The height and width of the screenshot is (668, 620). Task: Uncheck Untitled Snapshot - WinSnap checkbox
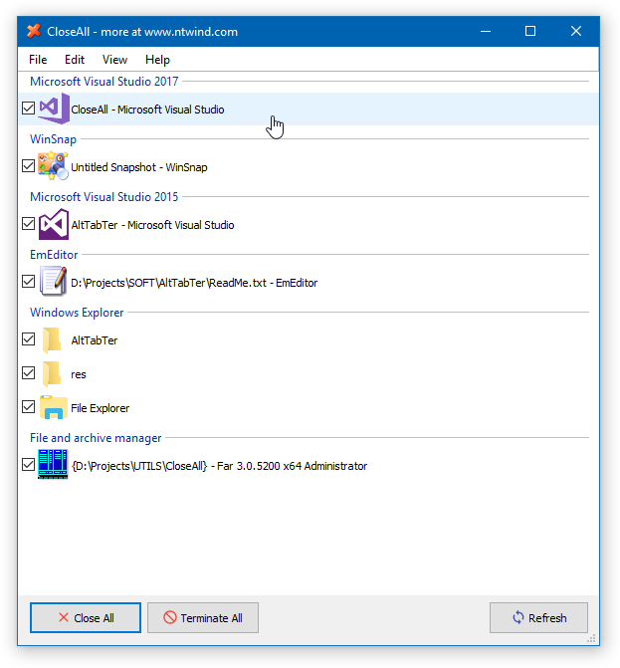pyautogui.click(x=29, y=165)
